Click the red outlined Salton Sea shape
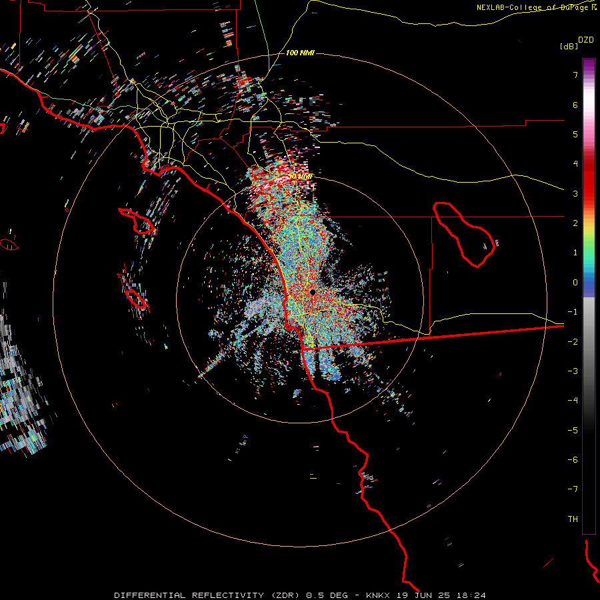The height and width of the screenshot is (600, 600). click(x=464, y=234)
